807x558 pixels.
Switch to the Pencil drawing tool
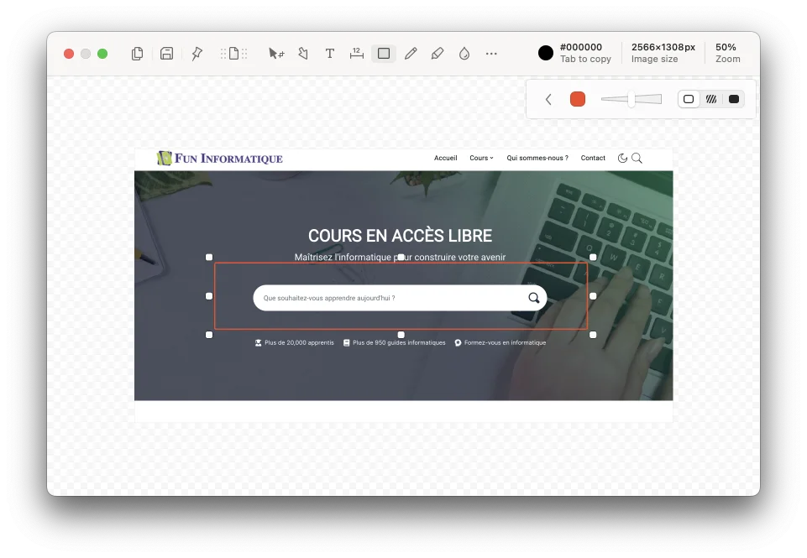coord(411,53)
